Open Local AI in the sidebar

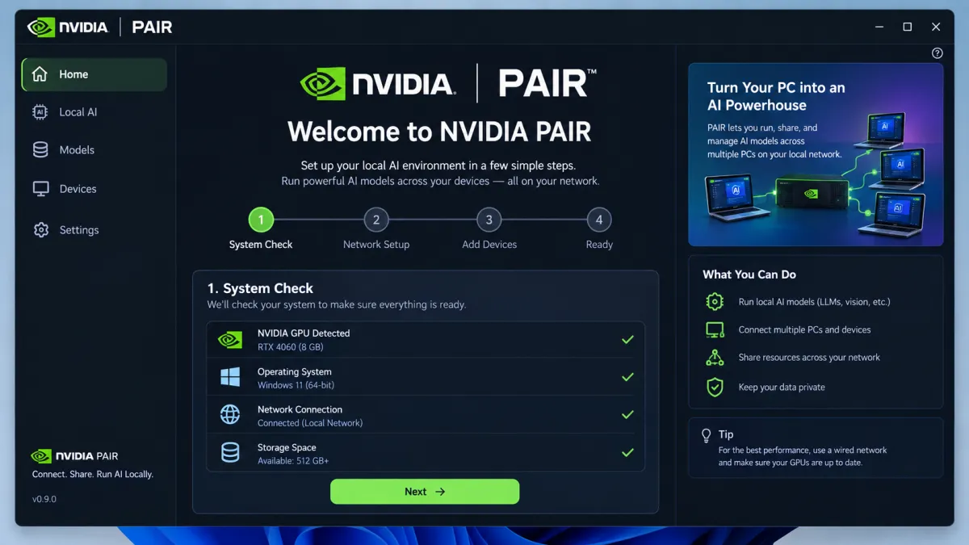94,112
